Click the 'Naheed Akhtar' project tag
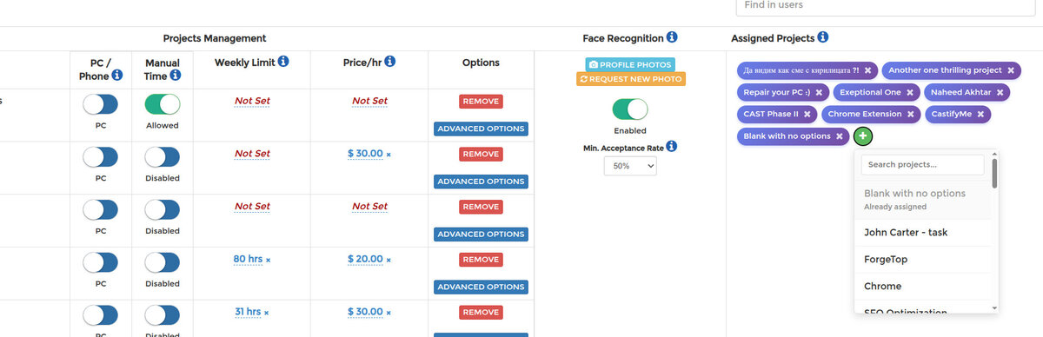Viewport: 1043px width, 337px height. (x=966, y=92)
